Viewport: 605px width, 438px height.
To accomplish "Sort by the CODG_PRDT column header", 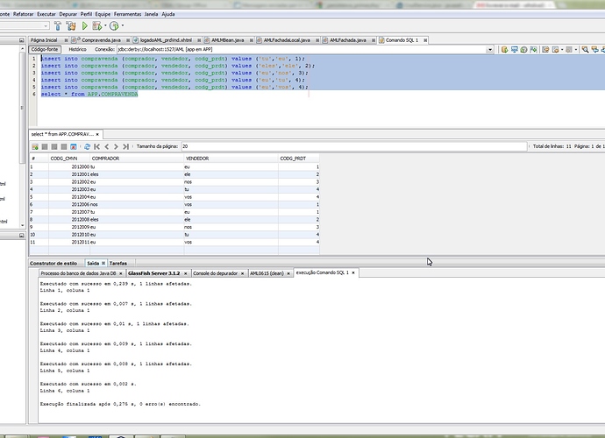I will point(299,159).
